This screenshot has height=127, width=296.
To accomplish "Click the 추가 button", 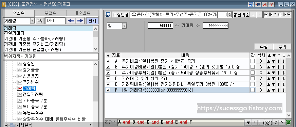I will (x=282, y=47).
